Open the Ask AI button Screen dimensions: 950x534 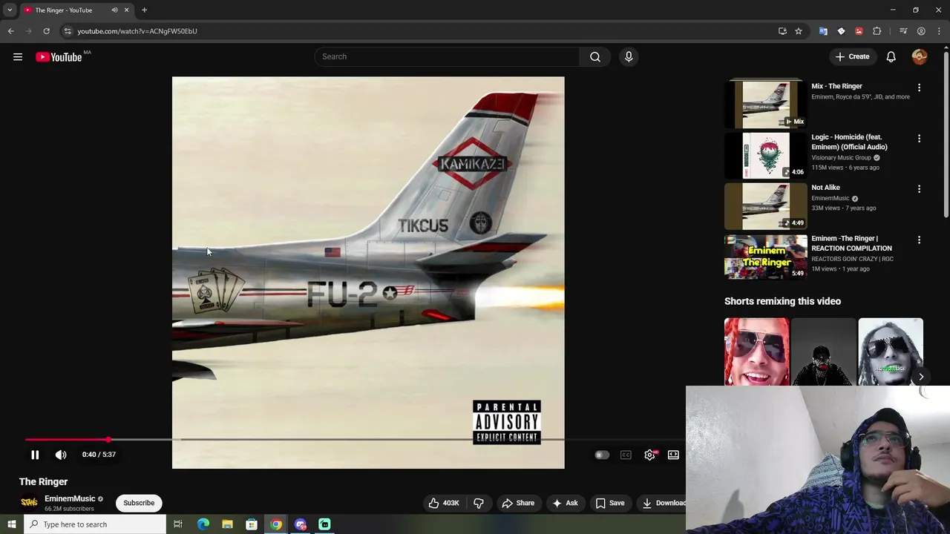click(565, 503)
